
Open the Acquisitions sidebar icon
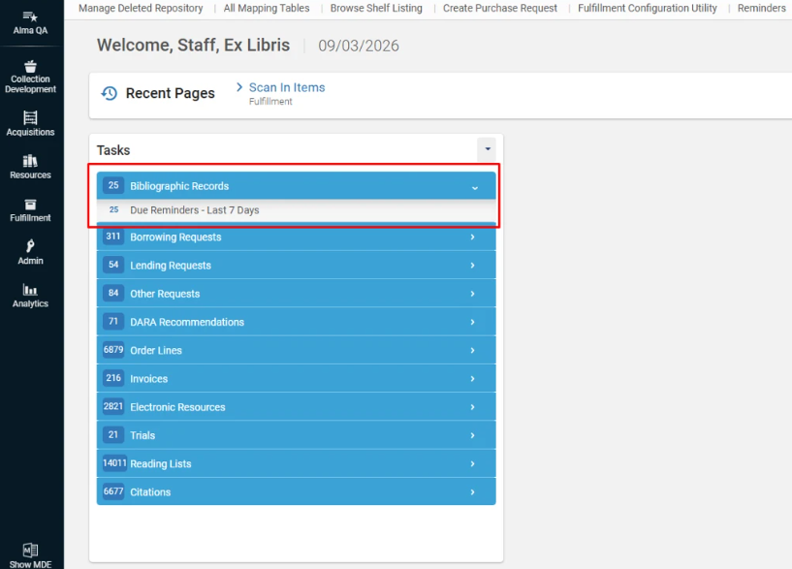[30, 117]
